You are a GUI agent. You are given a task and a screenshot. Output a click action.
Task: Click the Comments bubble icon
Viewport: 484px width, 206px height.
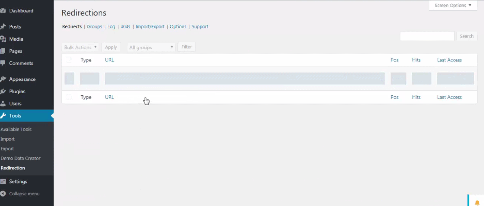tap(3, 63)
